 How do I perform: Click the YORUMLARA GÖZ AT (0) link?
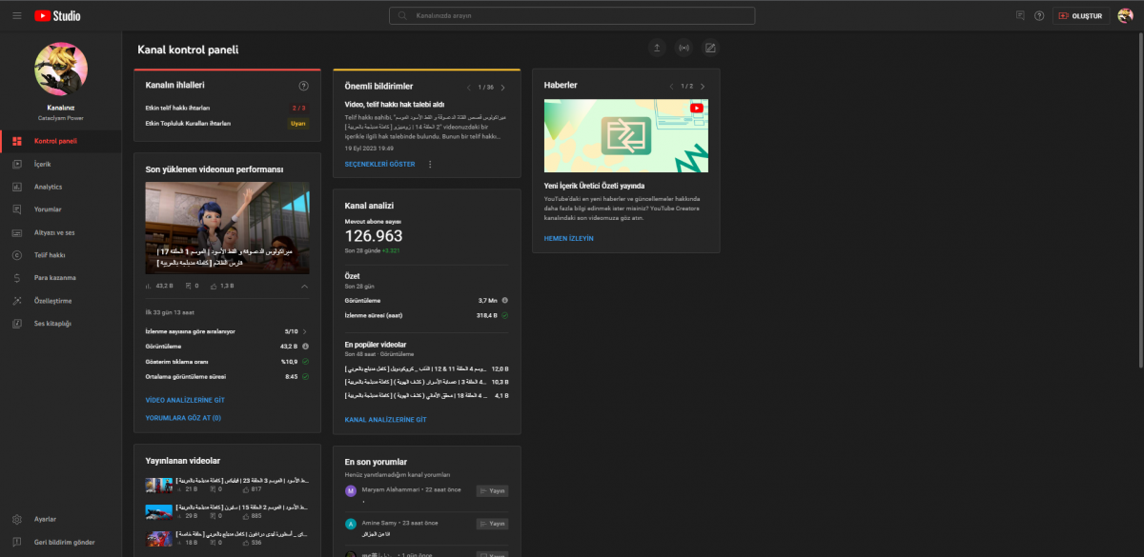(183, 417)
